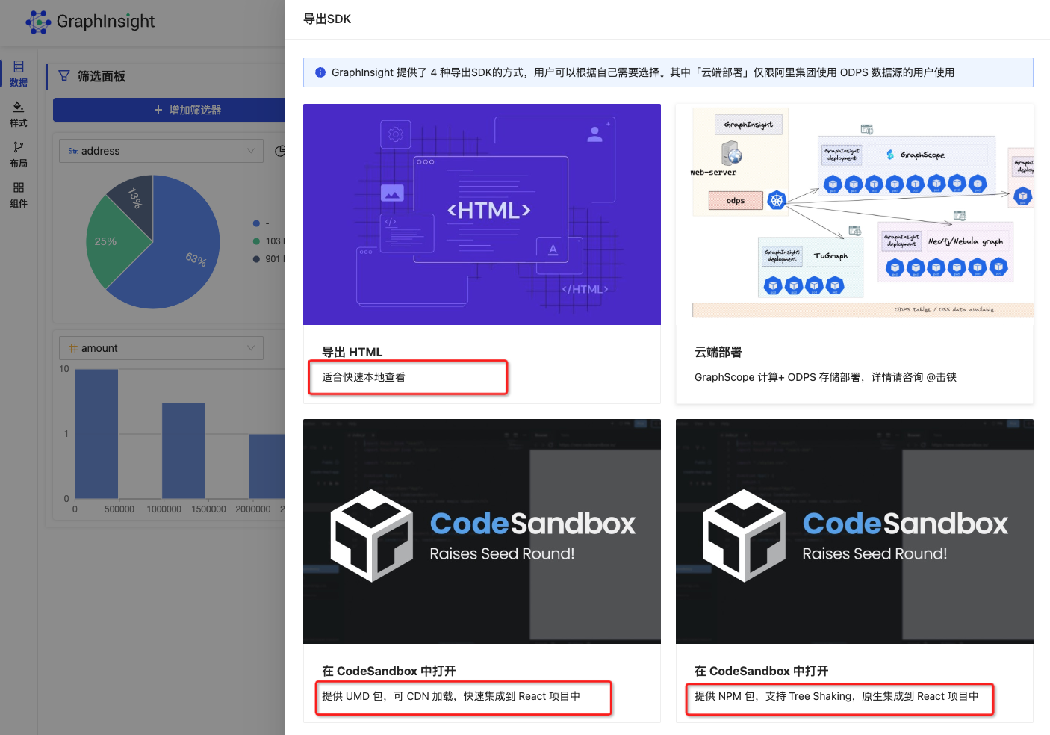Image resolution: width=1050 pixels, height=735 pixels.
Task: Click the tallest amount histogram bar
Action: tap(96, 434)
